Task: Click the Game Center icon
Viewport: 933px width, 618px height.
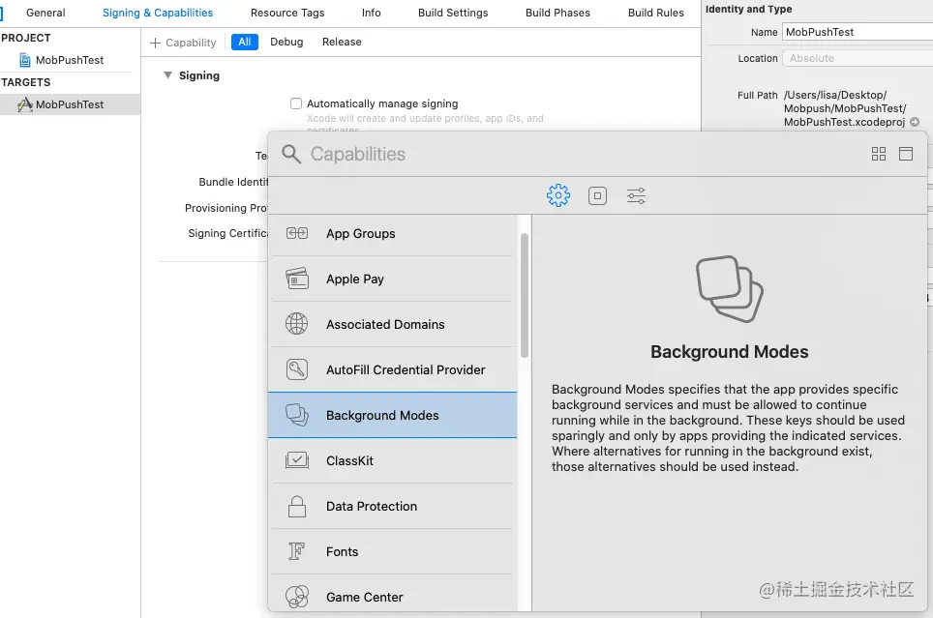Action: pos(297,597)
